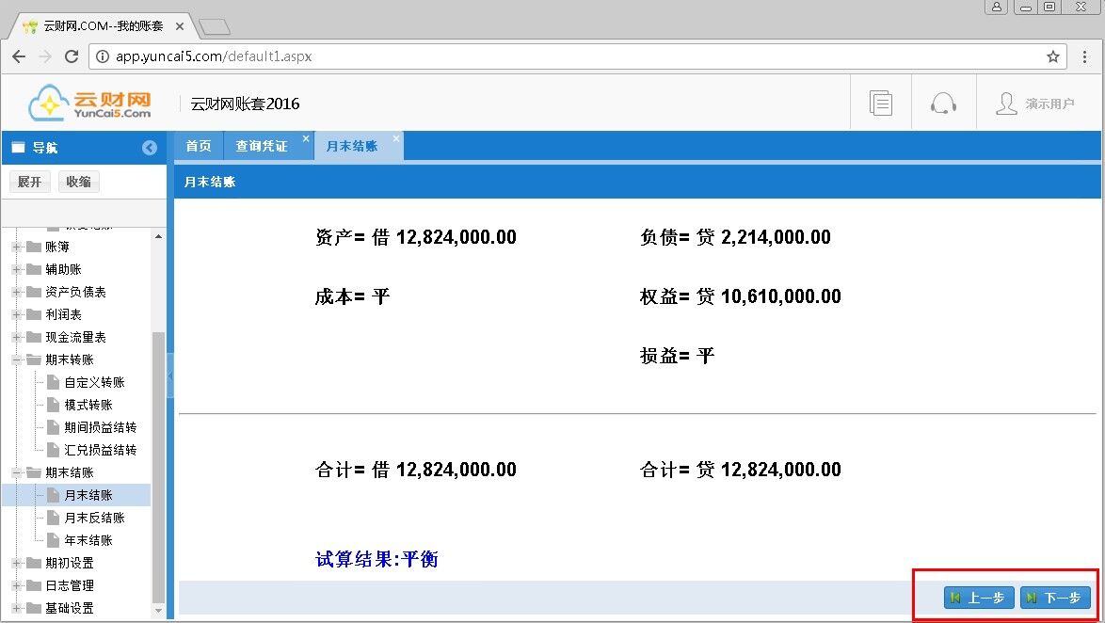Click the 云财网 logo
Viewport: 1105px width, 623px height.
click(x=90, y=104)
